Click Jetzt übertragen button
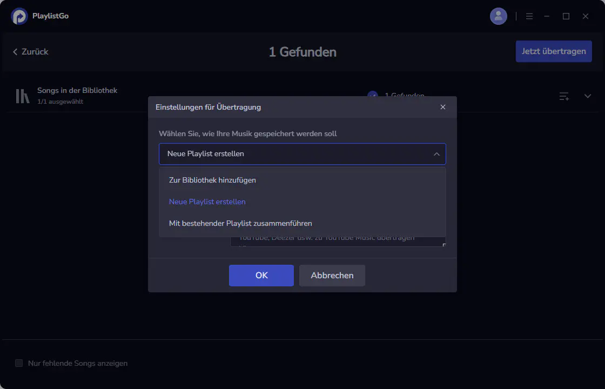 pos(554,51)
